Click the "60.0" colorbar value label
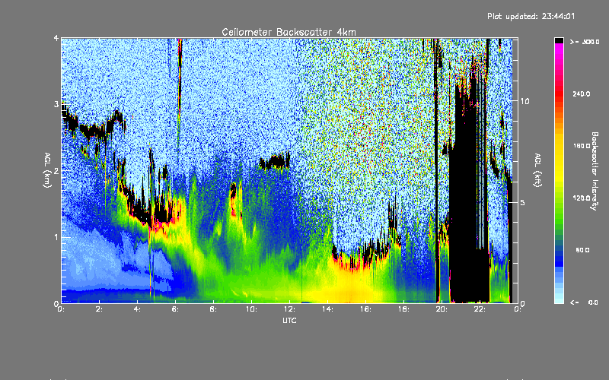Viewport: 609px width, 380px height. coord(582,250)
